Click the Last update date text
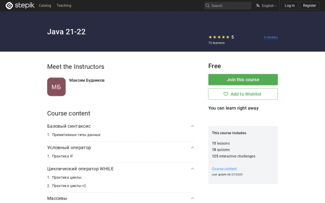The image size is (325, 203). [227, 174]
